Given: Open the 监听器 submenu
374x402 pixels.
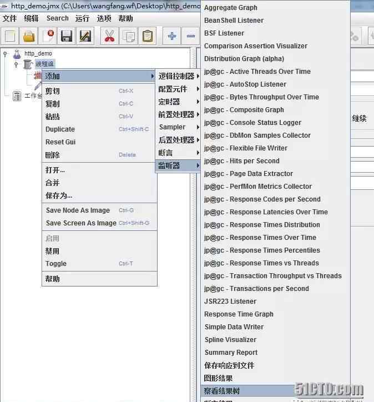Looking at the screenshot, I should [x=178, y=165].
